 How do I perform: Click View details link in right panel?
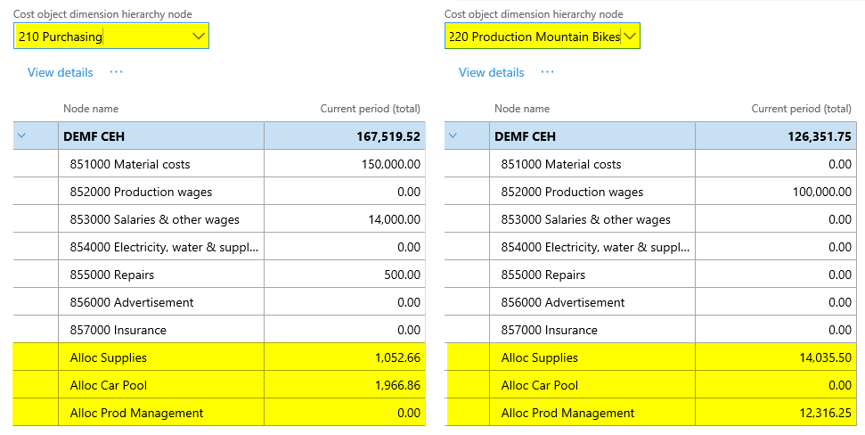(491, 72)
